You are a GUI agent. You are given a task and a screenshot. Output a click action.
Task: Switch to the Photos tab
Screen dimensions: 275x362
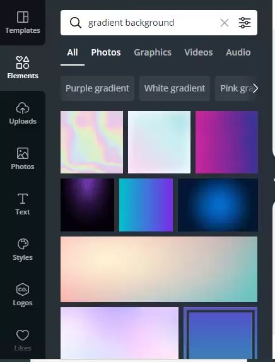(106, 52)
